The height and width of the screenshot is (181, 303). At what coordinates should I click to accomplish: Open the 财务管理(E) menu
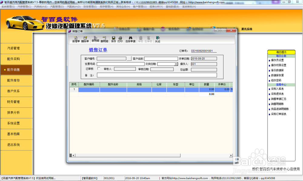(x=90, y=7)
